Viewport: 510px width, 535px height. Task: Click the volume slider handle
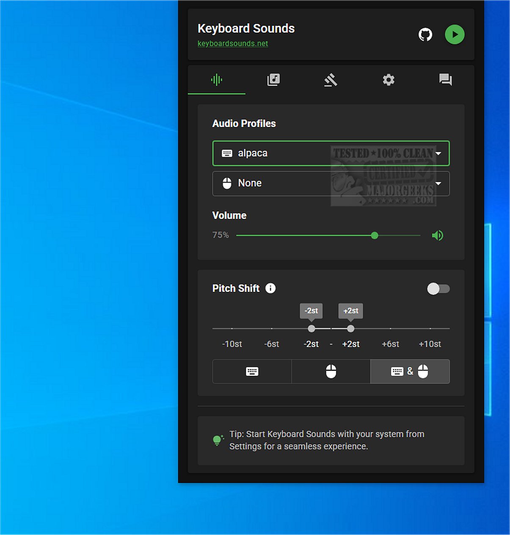pyautogui.click(x=375, y=236)
